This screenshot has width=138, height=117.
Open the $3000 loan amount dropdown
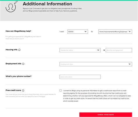(x=78, y=32)
